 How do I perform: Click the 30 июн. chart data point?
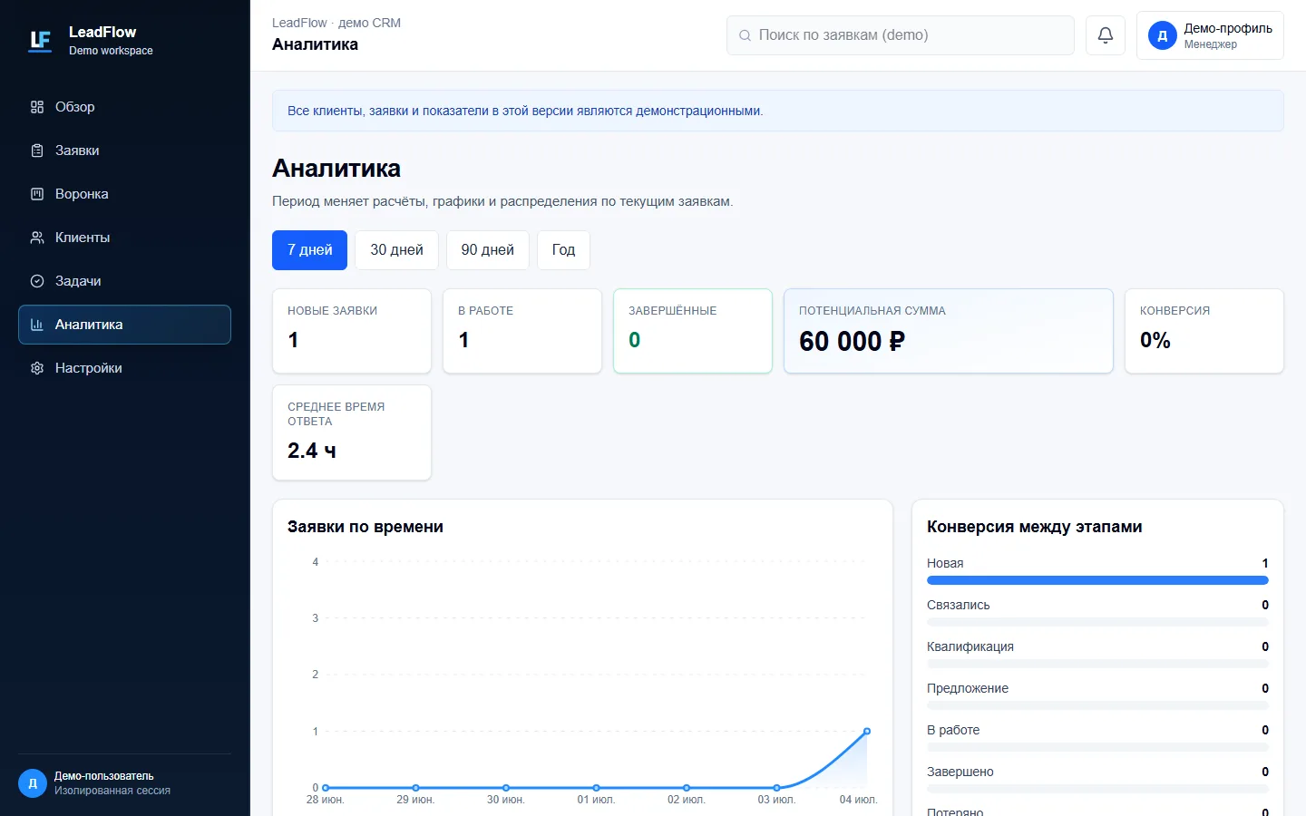tap(506, 788)
